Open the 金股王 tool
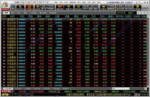This screenshot has width=150, height=97. tap(120, 6)
